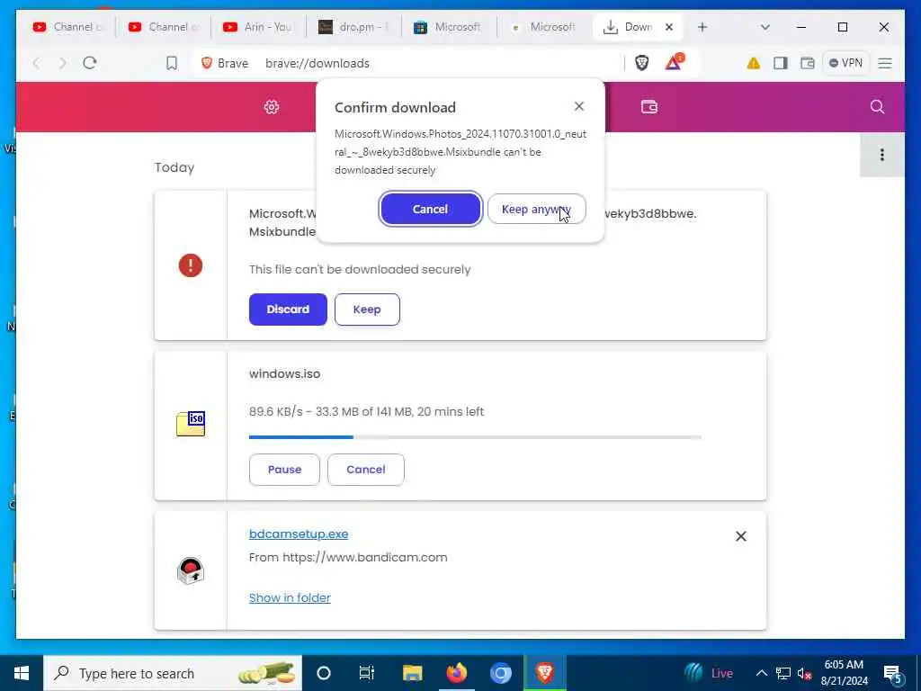Image resolution: width=921 pixels, height=691 pixels.
Task: Open a new tab with plus button
Action: click(x=702, y=27)
